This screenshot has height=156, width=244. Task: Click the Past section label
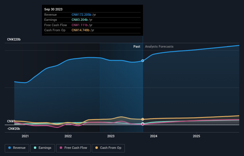(x=137, y=46)
